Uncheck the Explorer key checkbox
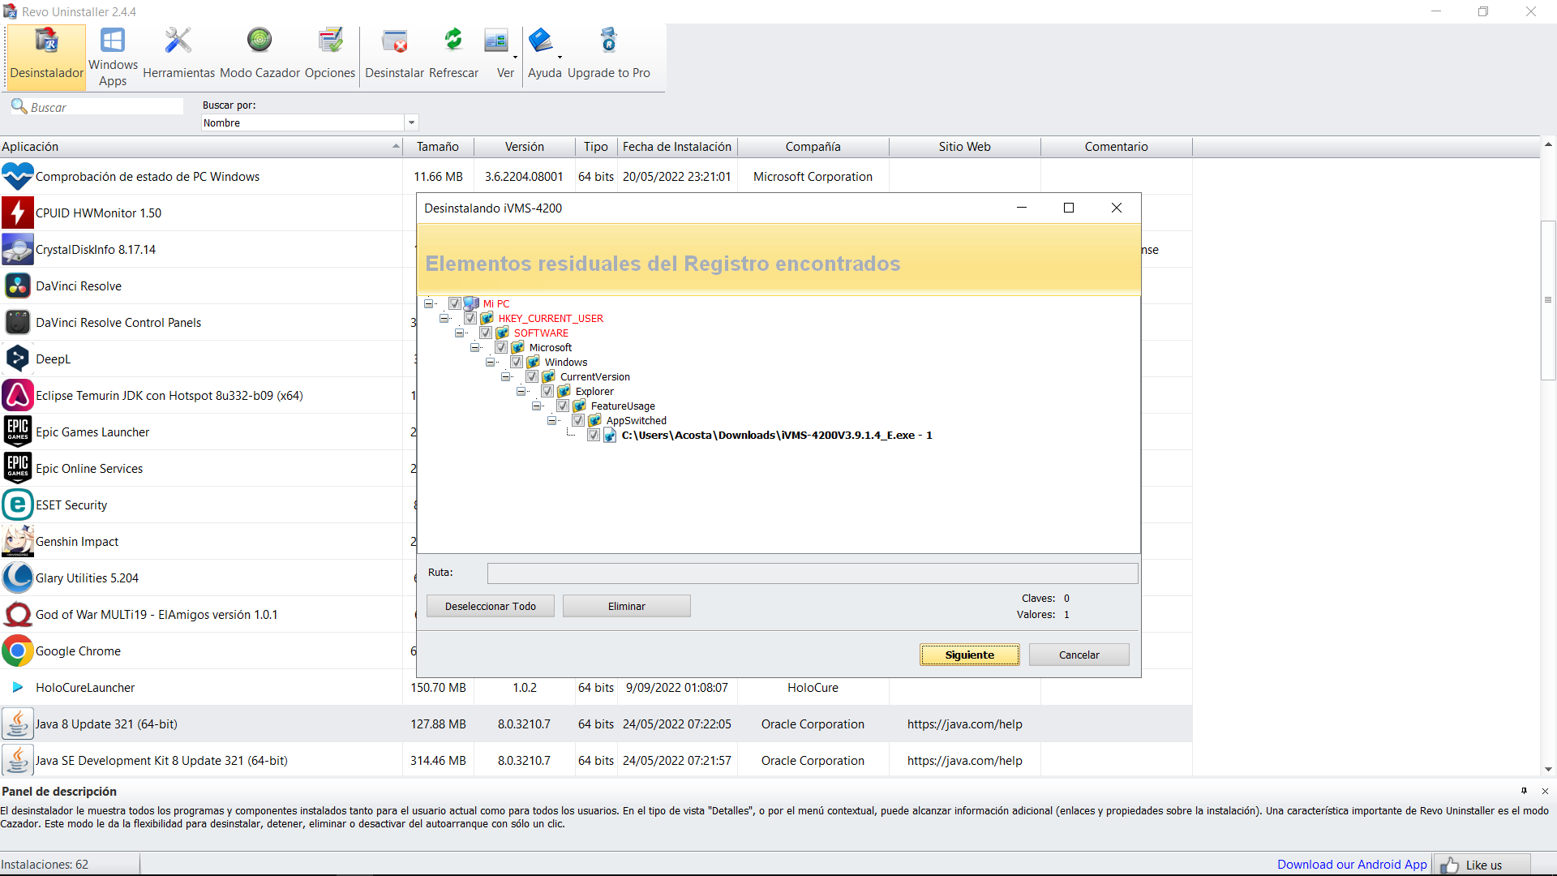1557x876 pixels. (x=547, y=391)
